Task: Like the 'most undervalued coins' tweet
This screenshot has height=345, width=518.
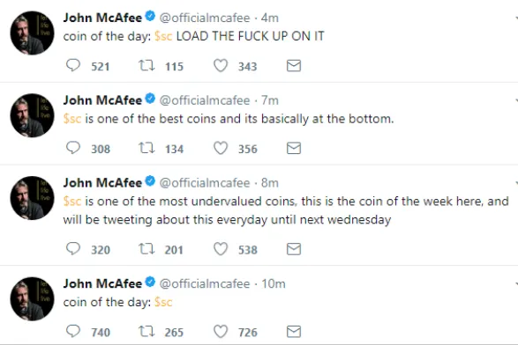Action: point(221,249)
